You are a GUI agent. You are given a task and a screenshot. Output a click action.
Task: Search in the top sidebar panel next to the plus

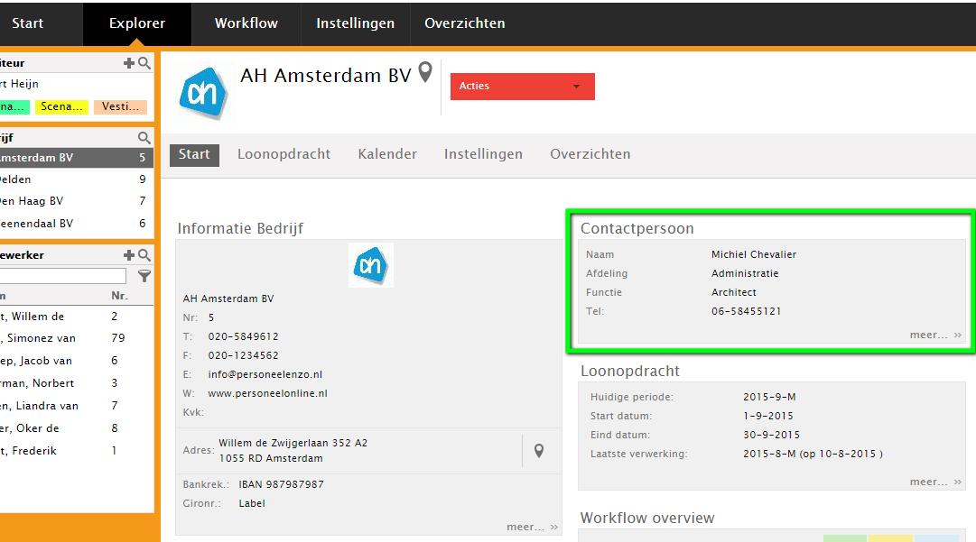point(144,63)
